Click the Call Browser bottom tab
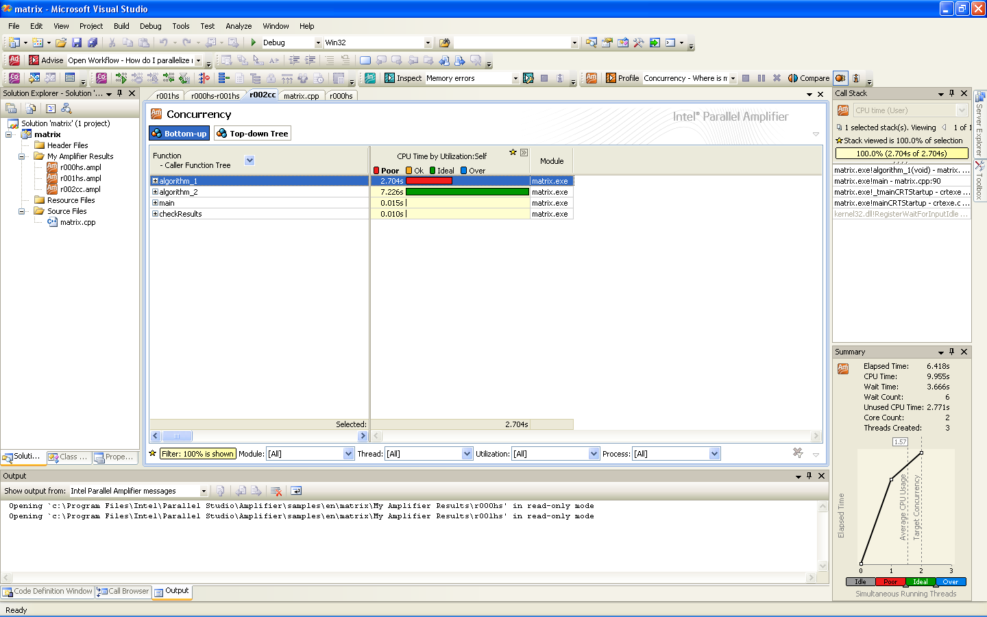Image resolution: width=987 pixels, height=617 pixels. point(123,591)
